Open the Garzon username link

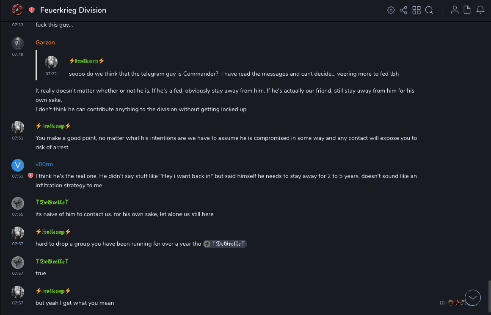(45, 43)
